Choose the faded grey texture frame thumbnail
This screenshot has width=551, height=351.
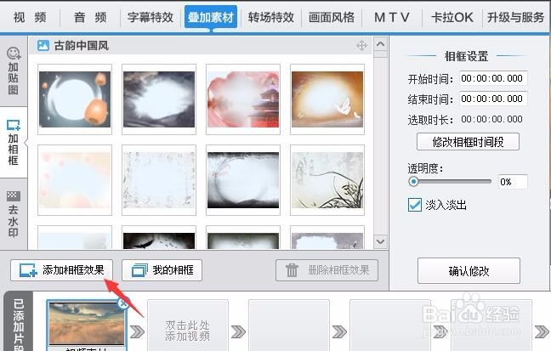click(x=159, y=180)
